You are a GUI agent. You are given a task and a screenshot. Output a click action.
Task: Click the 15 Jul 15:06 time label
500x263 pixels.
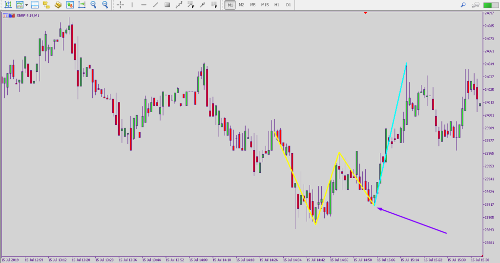pos(386,260)
